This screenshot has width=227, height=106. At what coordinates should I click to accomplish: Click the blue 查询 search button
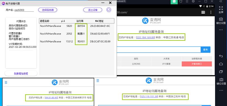click(x=205, y=50)
